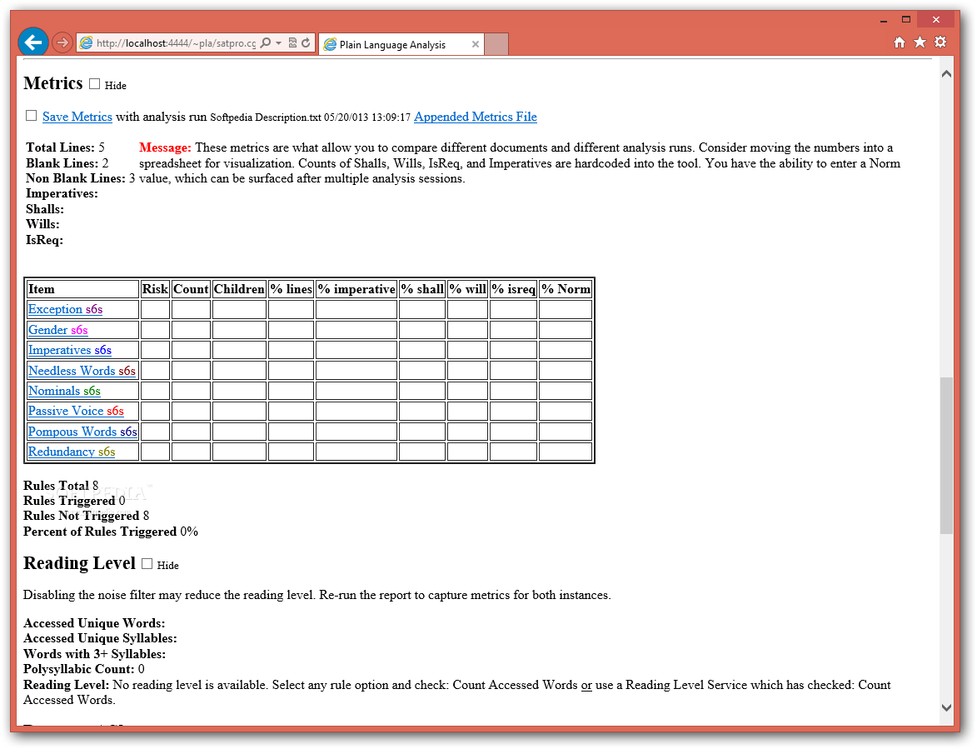Click the browser forward arrow button
Image resolution: width=977 pixels, height=749 pixels.
click(62, 42)
